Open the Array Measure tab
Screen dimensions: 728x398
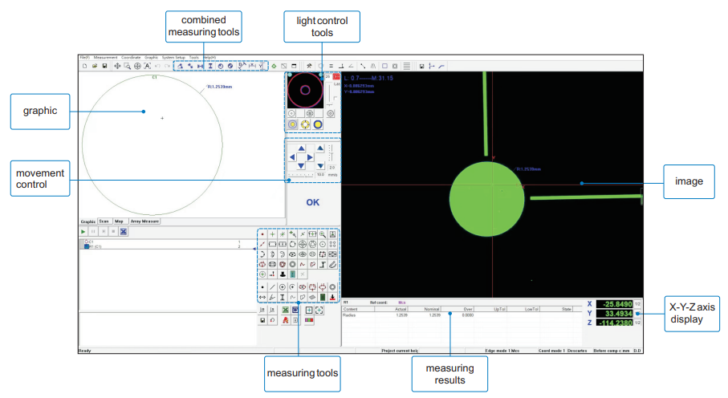[x=144, y=221]
